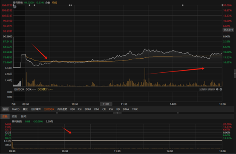Click the 换指标 change indicator link
236x154 pixels.
point(211,89)
